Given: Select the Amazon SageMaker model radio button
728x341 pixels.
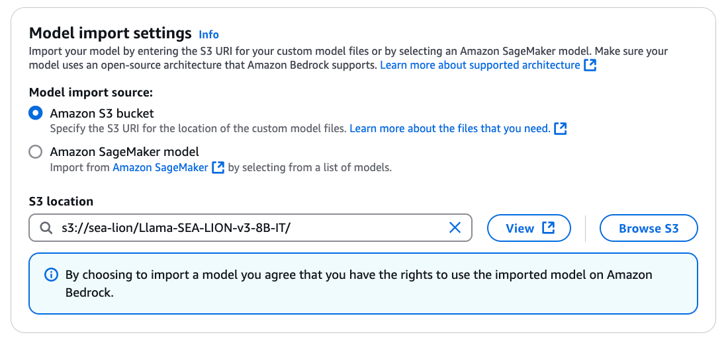Looking at the screenshot, I should click(36, 152).
